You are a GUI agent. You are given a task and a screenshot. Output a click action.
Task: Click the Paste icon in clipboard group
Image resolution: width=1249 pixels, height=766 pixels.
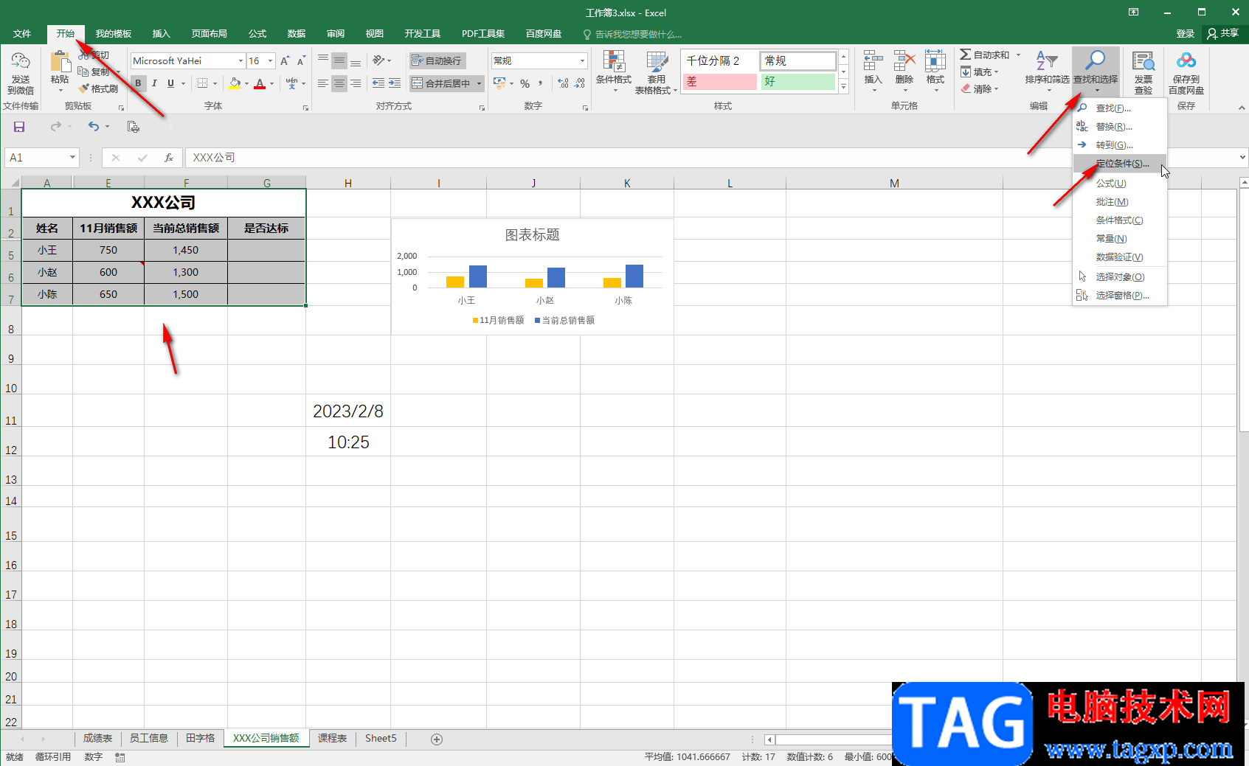pos(60,63)
